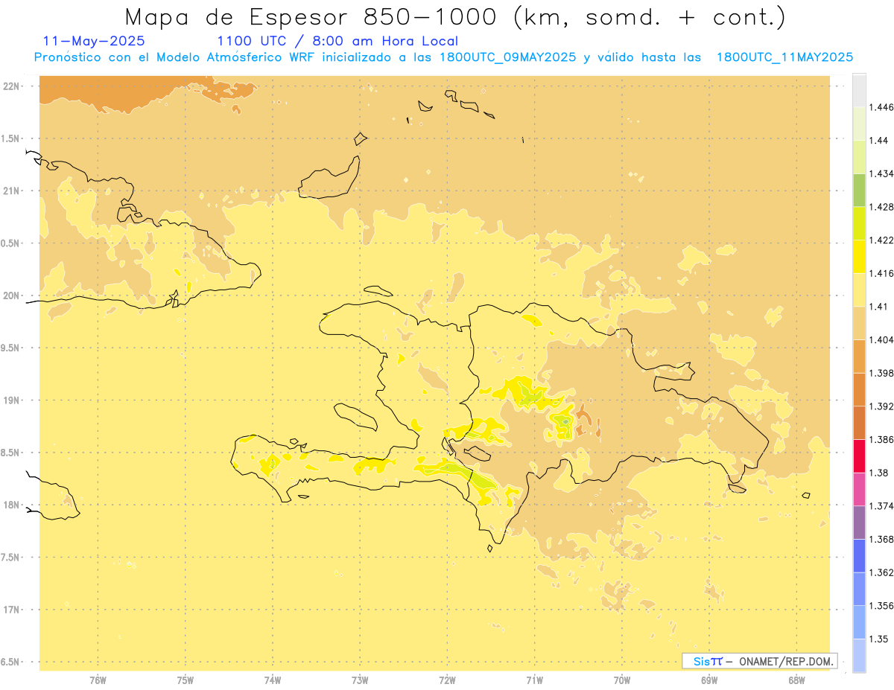Image resolution: width=894 pixels, height=690 pixels.
Task: Select the purple swatch between 1.368 and 1.374
Action: [x=859, y=523]
